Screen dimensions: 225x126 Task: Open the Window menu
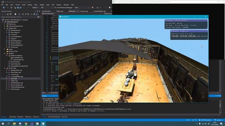click(66, 5)
